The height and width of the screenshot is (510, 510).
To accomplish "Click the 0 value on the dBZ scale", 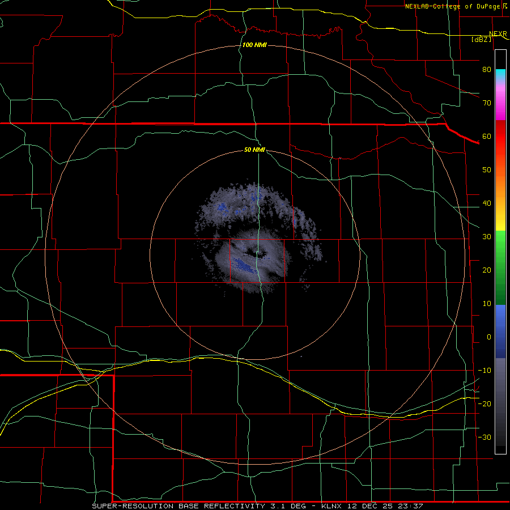I will (489, 337).
